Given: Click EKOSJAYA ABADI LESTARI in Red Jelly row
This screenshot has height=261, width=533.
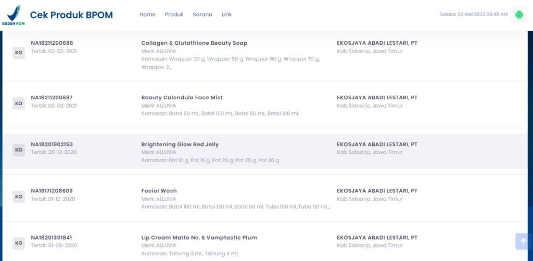Looking at the screenshot, I should click(377, 144).
